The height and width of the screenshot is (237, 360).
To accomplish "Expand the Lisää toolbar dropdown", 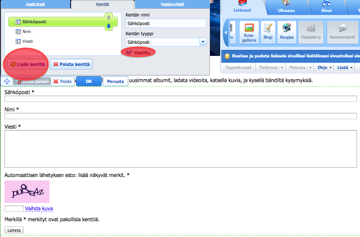I will [x=345, y=67].
